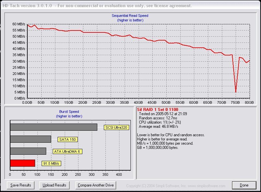Click the Burst Speed chart title
The image size is (261, 192).
point(69,112)
